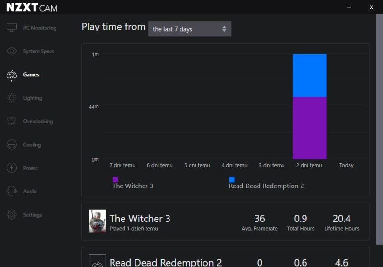Screen dimensions: 383x267
Task: Select the Games controller icon
Action: [11, 75]
